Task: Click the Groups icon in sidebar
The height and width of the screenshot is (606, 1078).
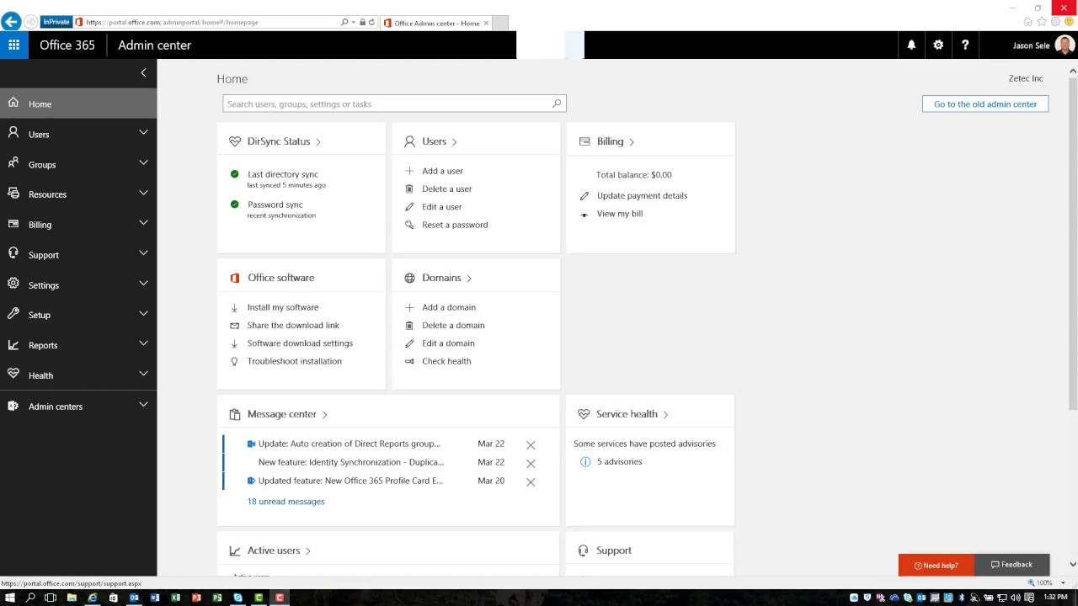Action: click(x=13, y=163)
